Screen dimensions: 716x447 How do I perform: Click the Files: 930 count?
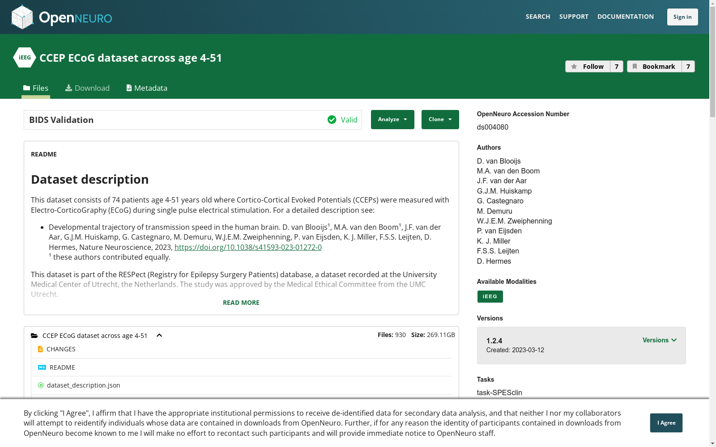pos(392,335)
